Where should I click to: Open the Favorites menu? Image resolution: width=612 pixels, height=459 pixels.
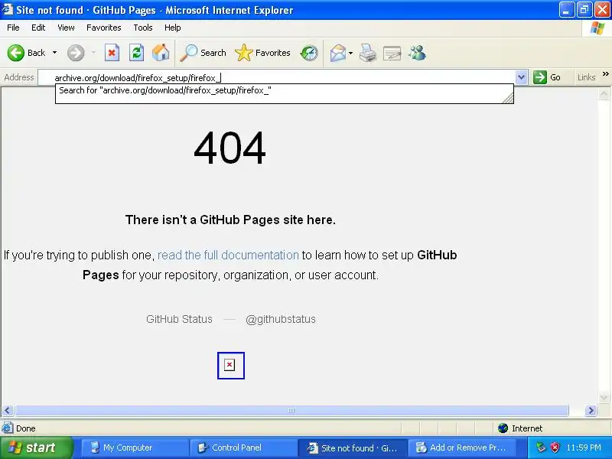point(104,28)
